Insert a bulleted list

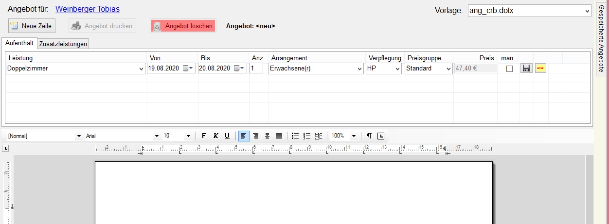tap(295, 136)
